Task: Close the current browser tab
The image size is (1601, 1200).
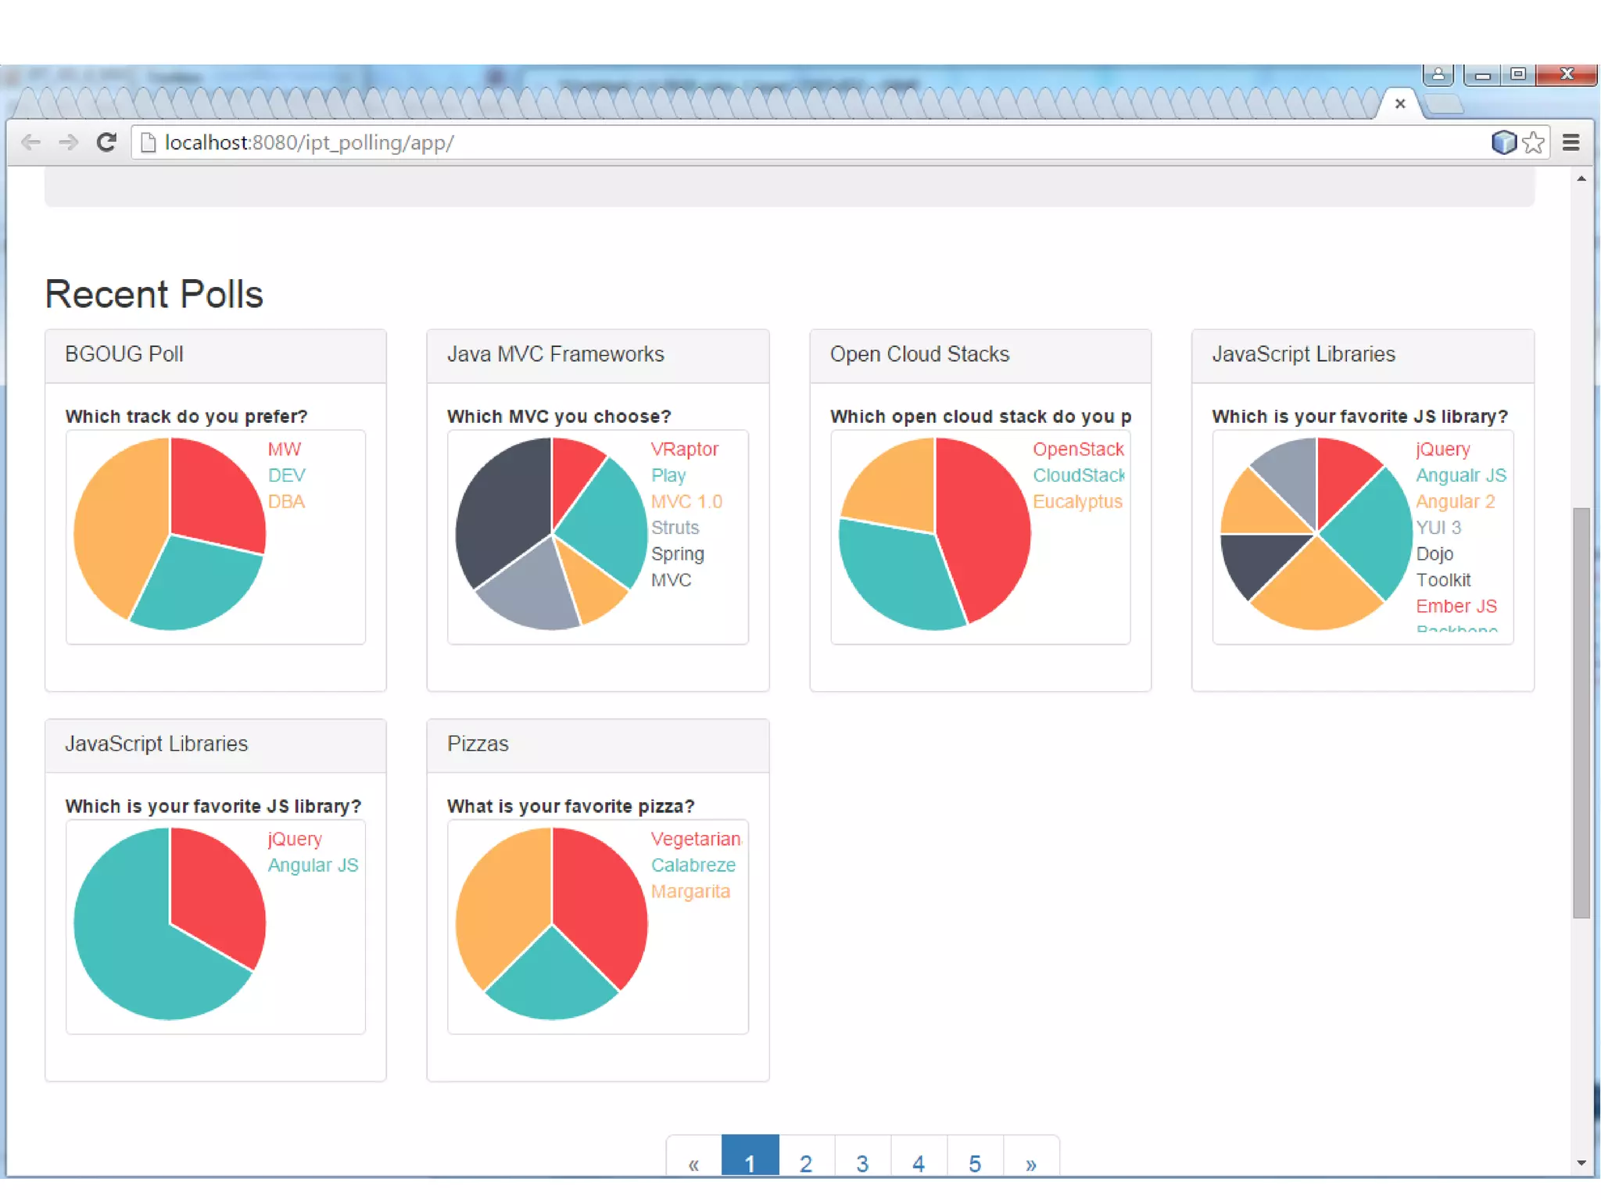Action: pyautogui.click(x=1400, y=103)
